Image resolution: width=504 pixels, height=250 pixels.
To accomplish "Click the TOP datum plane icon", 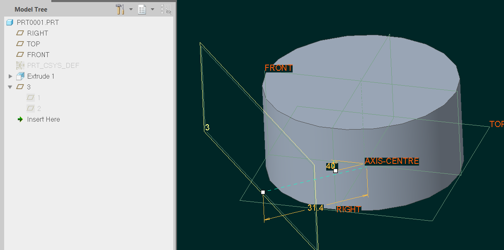I will [20, 43].
